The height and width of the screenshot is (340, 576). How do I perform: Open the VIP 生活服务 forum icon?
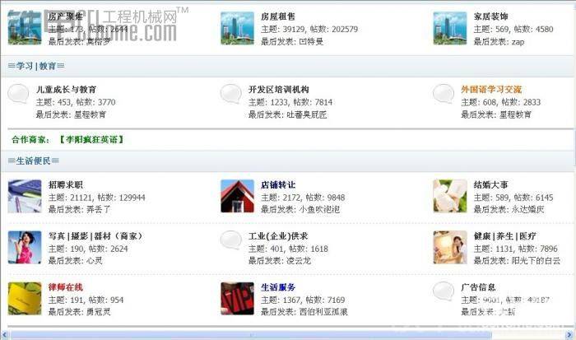pos(237,299)
